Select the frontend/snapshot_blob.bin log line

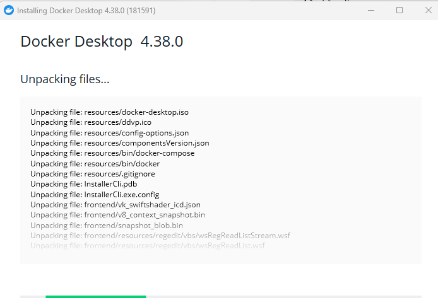tap(107, 226)
